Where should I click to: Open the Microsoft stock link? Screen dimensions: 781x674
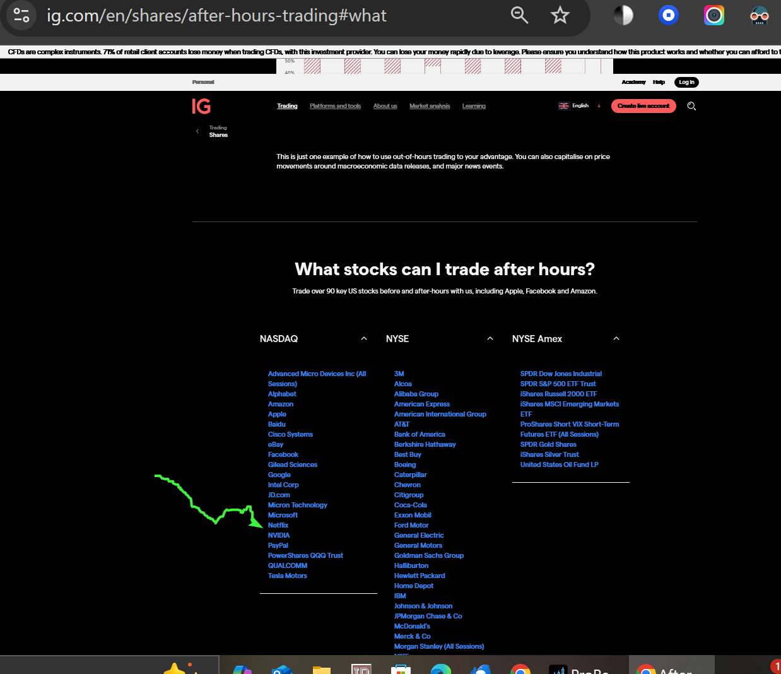[283, 515]
